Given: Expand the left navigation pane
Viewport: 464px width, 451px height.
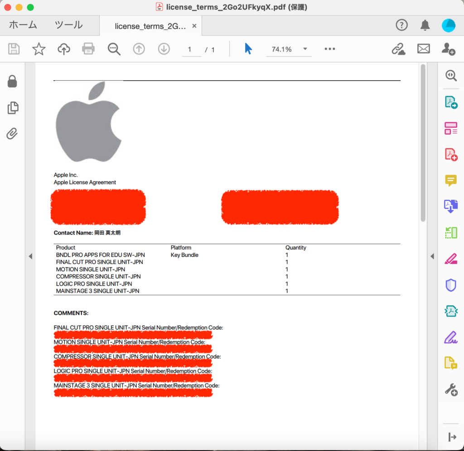Looking at the screenshot, I should click(30, 256).
